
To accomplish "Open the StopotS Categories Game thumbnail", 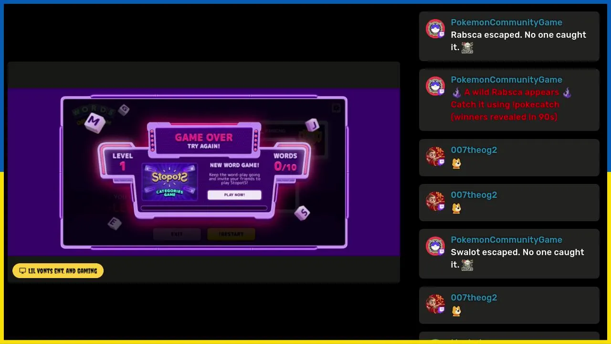I will [169, 182].
